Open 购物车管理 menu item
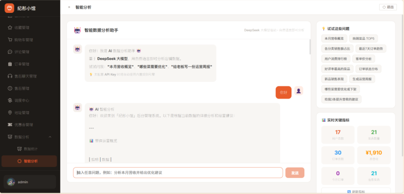The width and height of the screenshot is (404, 194). coord(30,40)
